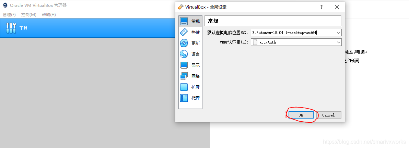Open the 扩展 extensions icon
409x148 pixels.
tap(184, 87)
